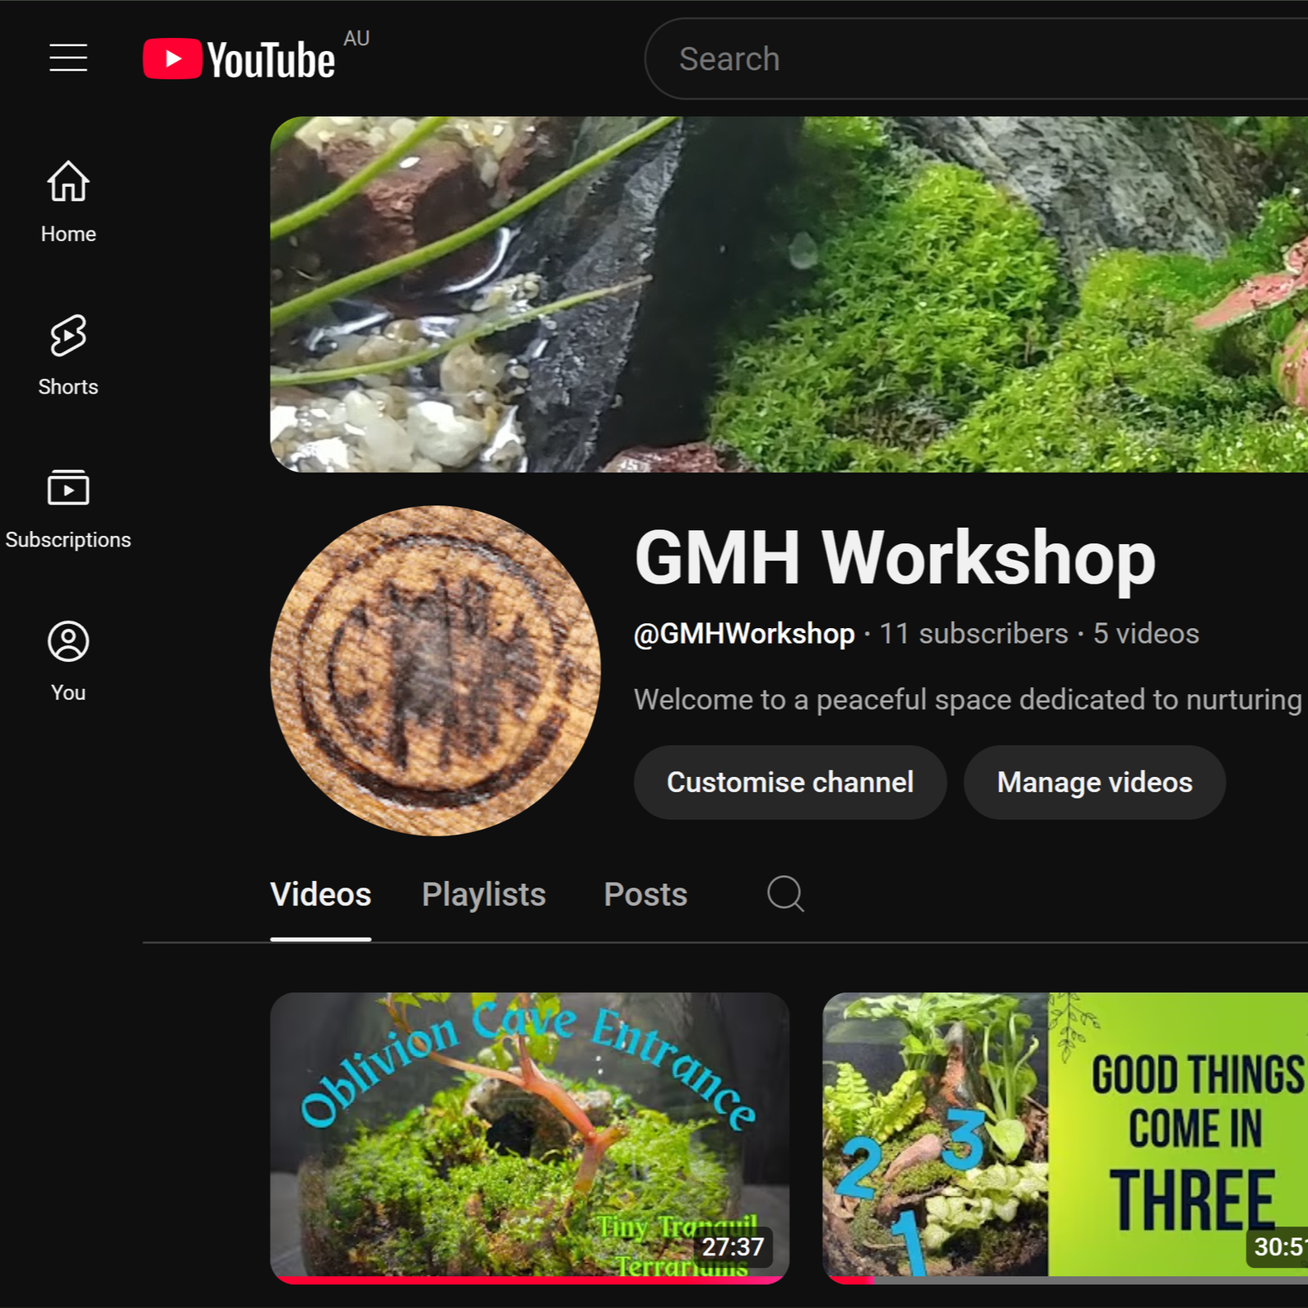Switch to the Posts tab
Screen dimensions: 1308x1308
(x=645, y=895)
